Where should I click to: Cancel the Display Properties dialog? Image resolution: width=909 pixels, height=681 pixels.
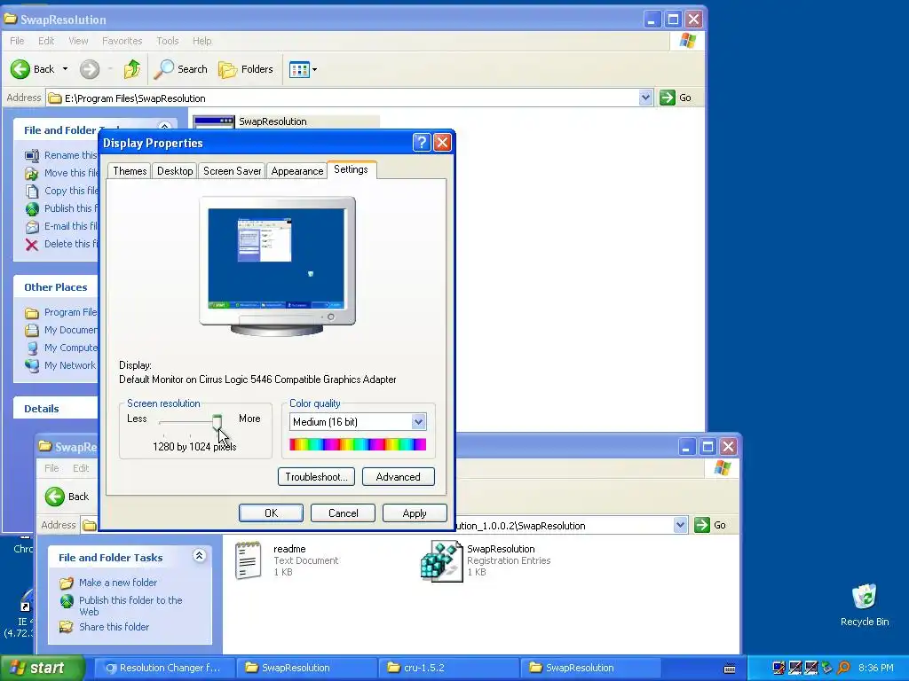click(x=344, y=513)
